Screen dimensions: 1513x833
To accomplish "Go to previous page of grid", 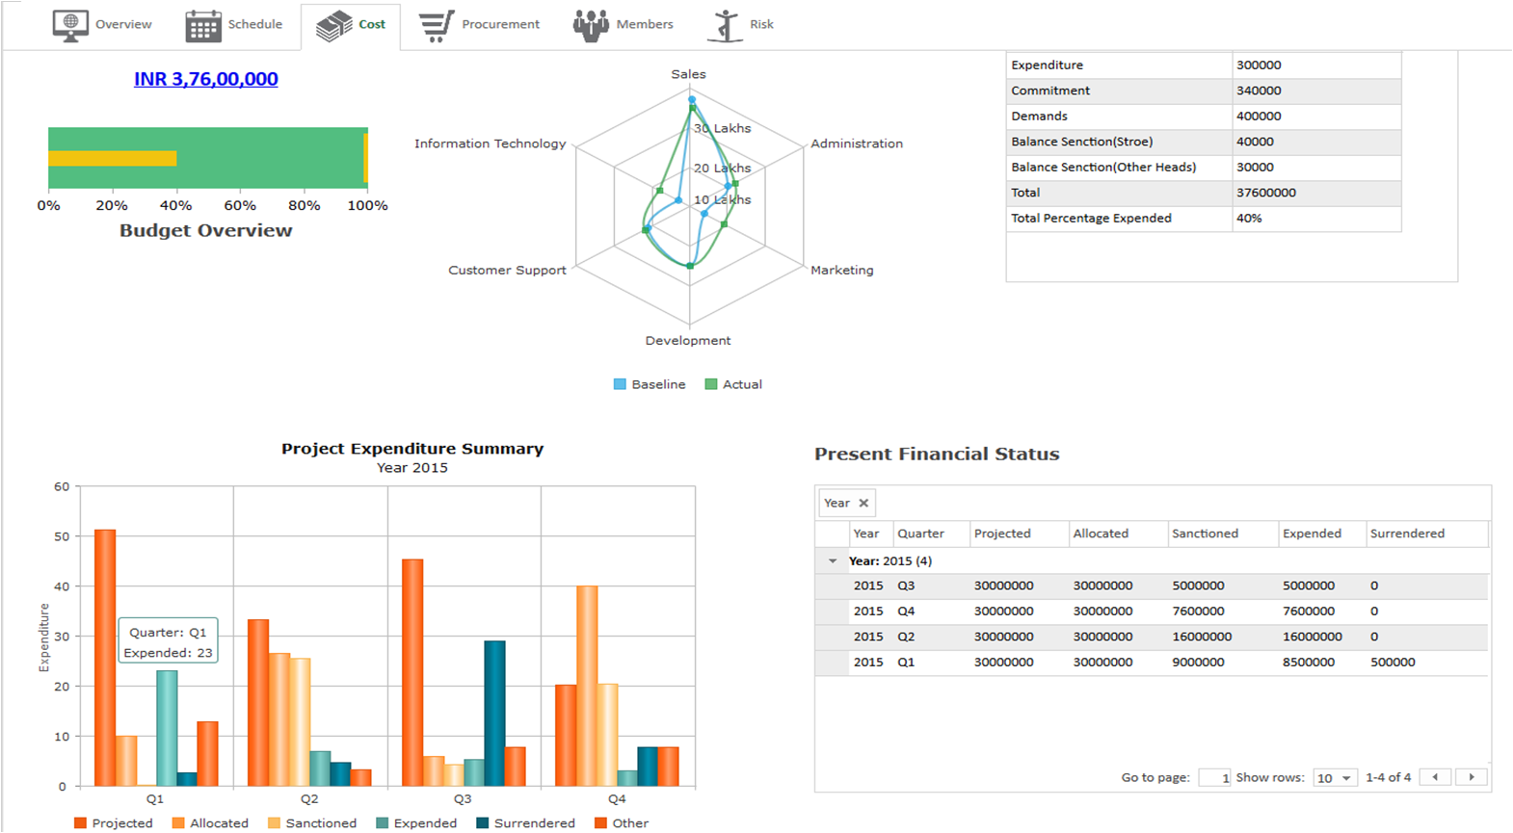I will tap(1435, 777).
